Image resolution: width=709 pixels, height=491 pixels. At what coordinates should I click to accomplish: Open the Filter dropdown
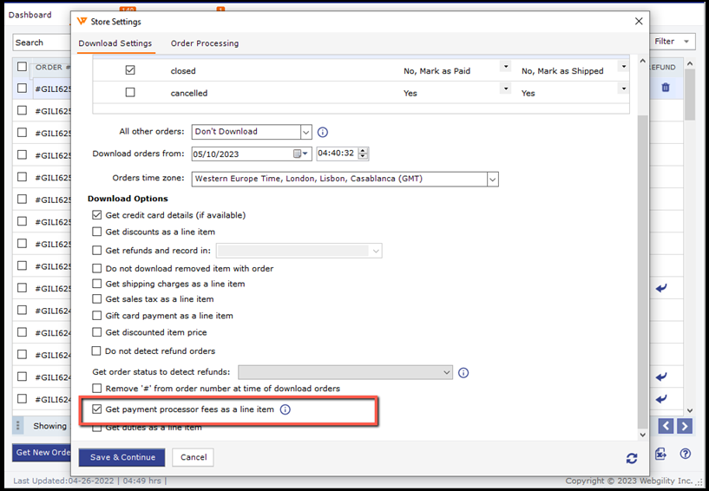tap(673, 42)
